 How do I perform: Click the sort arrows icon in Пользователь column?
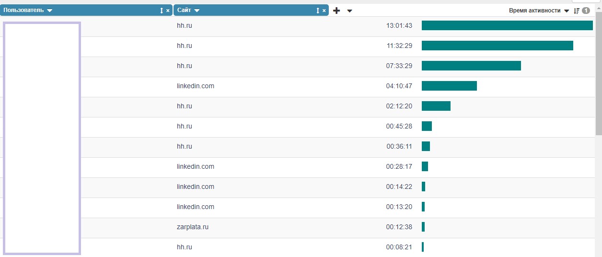point(162,11)
